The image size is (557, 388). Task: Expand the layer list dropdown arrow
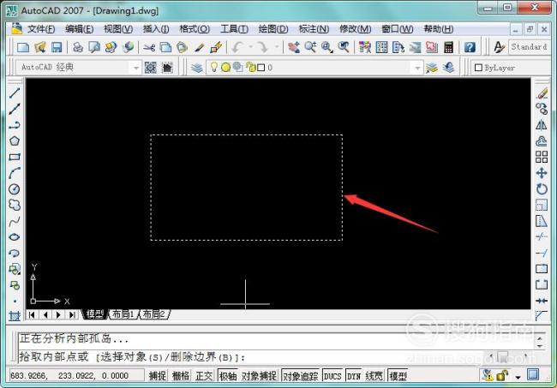point(417,68)
